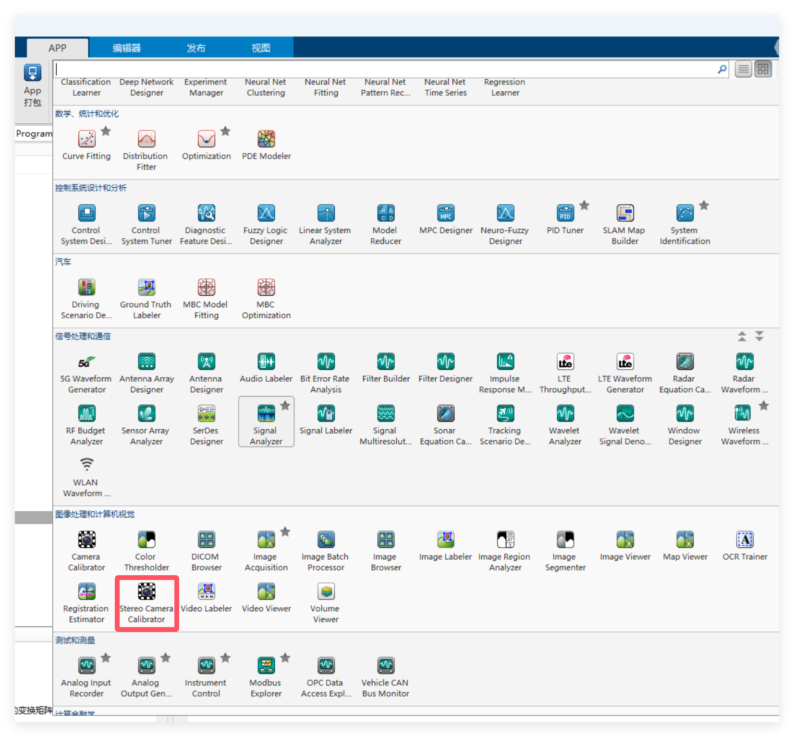This screenshot has width=794, height=737.
Task: Toggle favorite star on System Identification
Action: 704,205
